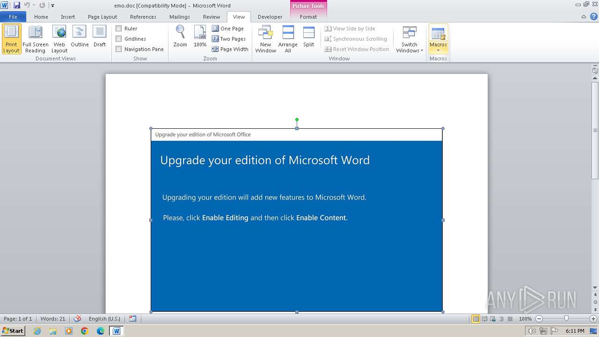The image size is (599, 337).
Task: Click the Start button
Action: (x=13, y=331)
